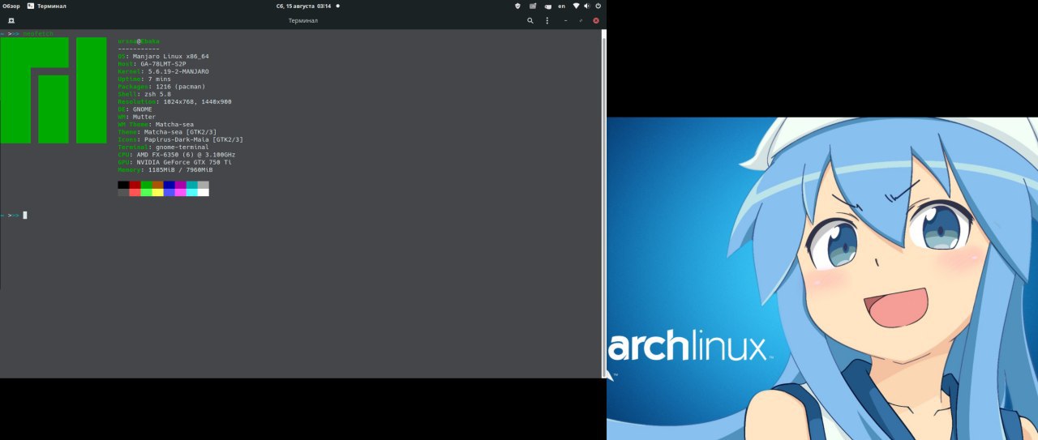Click the shield tray icon
The width and height of the screenshot is (1038, 440).
point(518,6)
